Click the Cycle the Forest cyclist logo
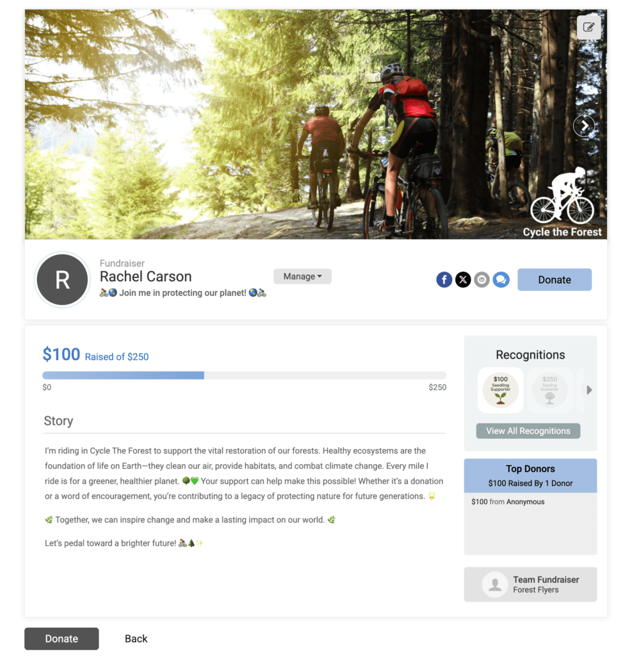Screen dimensions: 632x656 (x=562, y=202)
